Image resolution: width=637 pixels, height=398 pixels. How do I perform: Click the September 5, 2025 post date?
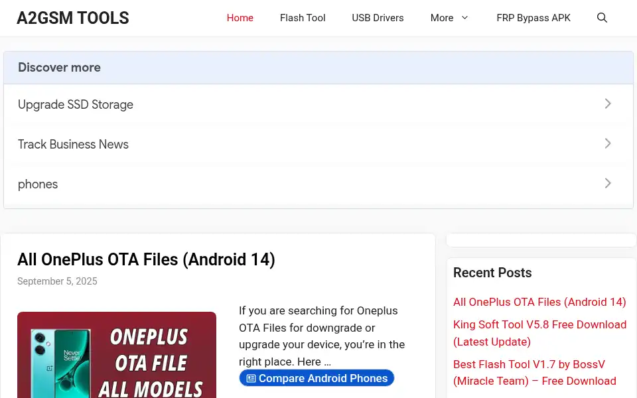(57, 281)
